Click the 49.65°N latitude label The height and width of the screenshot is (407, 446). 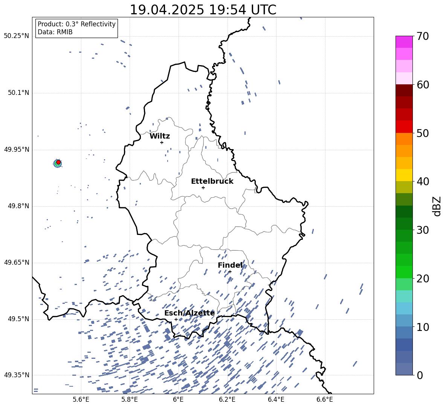tap(17, 262)
